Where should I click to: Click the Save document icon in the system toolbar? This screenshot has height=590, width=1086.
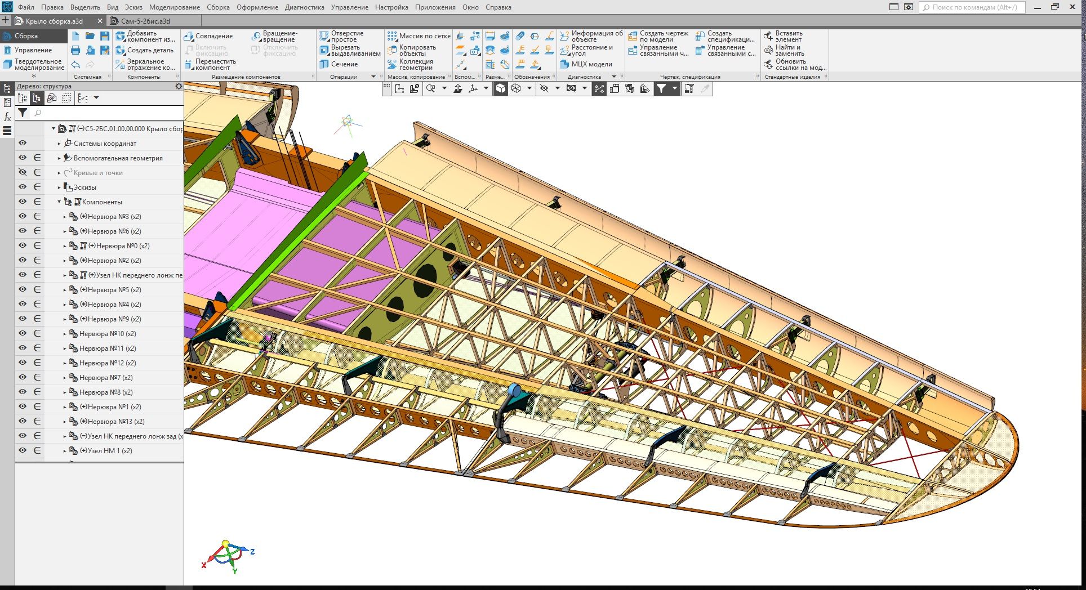[x=104, y=36]
